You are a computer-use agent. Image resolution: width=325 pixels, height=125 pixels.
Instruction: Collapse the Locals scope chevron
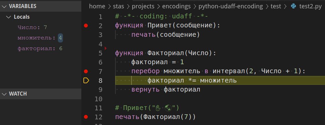coord(9,17)
